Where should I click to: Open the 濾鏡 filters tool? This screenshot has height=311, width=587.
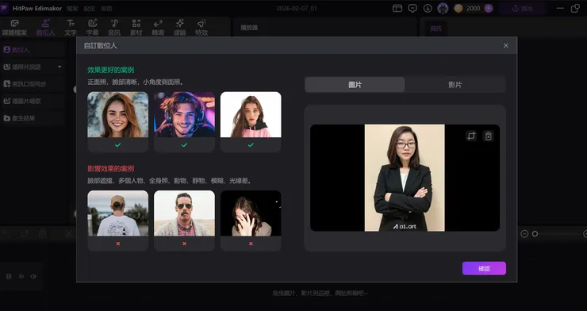pyautogui.click(x=180, y=27)
